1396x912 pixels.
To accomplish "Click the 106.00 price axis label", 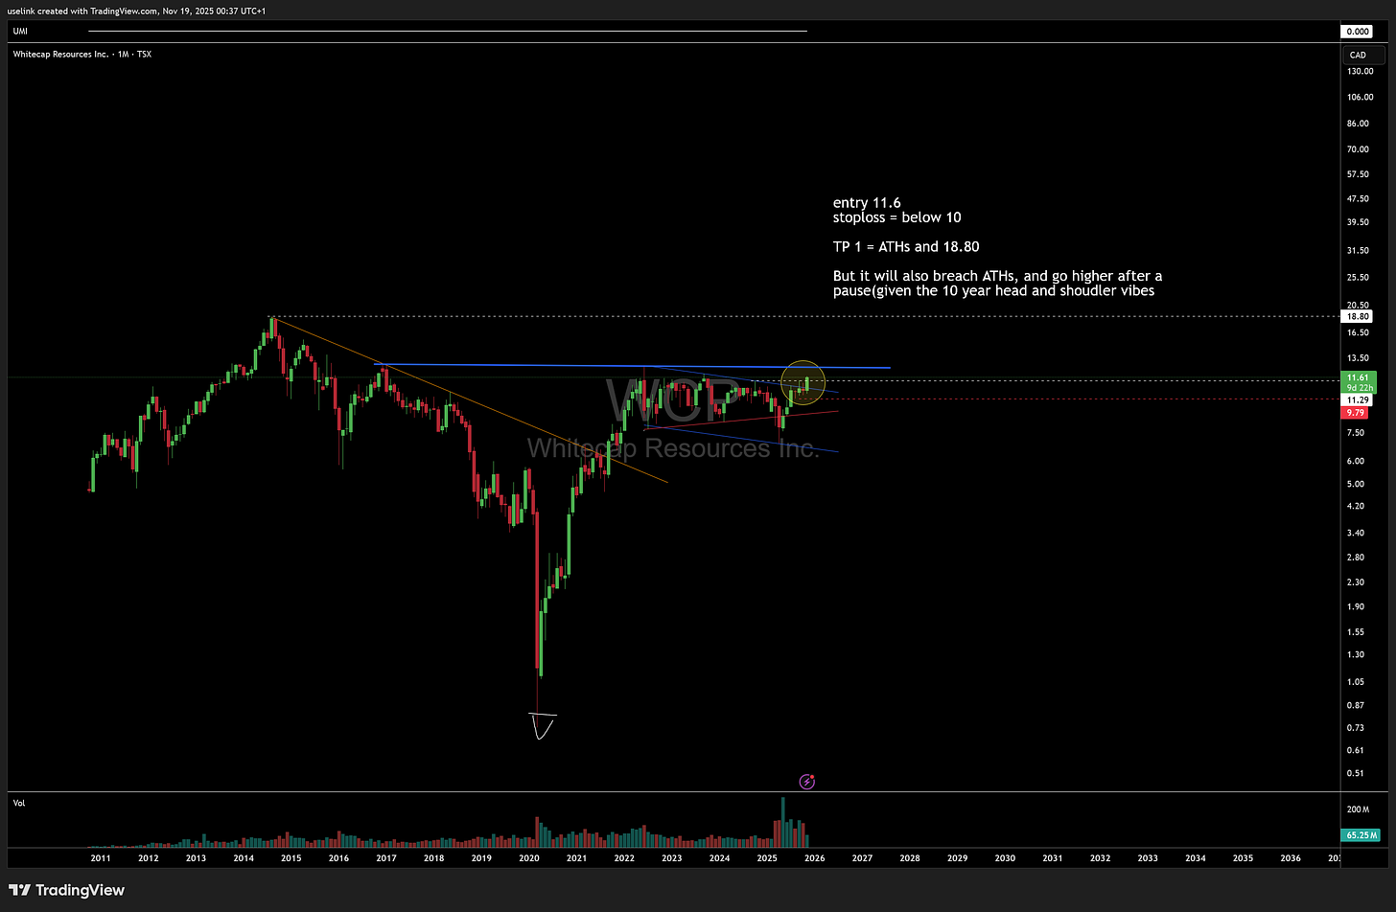I will pos(1360,97).
